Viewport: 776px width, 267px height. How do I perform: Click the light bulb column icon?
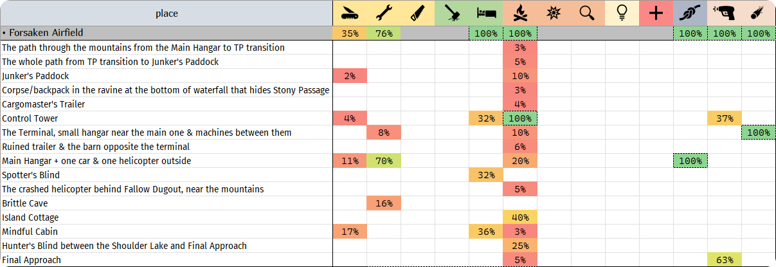(622, 14)
